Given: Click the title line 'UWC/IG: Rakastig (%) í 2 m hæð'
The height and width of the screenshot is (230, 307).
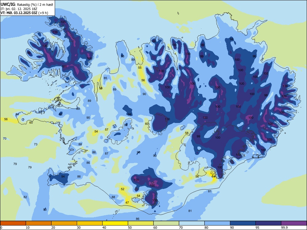Looking at the screenshot, I should [x=27, y=5].
